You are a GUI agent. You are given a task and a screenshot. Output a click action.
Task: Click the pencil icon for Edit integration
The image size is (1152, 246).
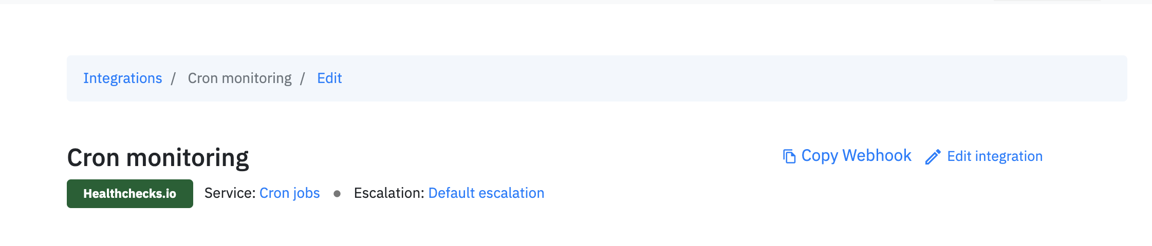933,157
